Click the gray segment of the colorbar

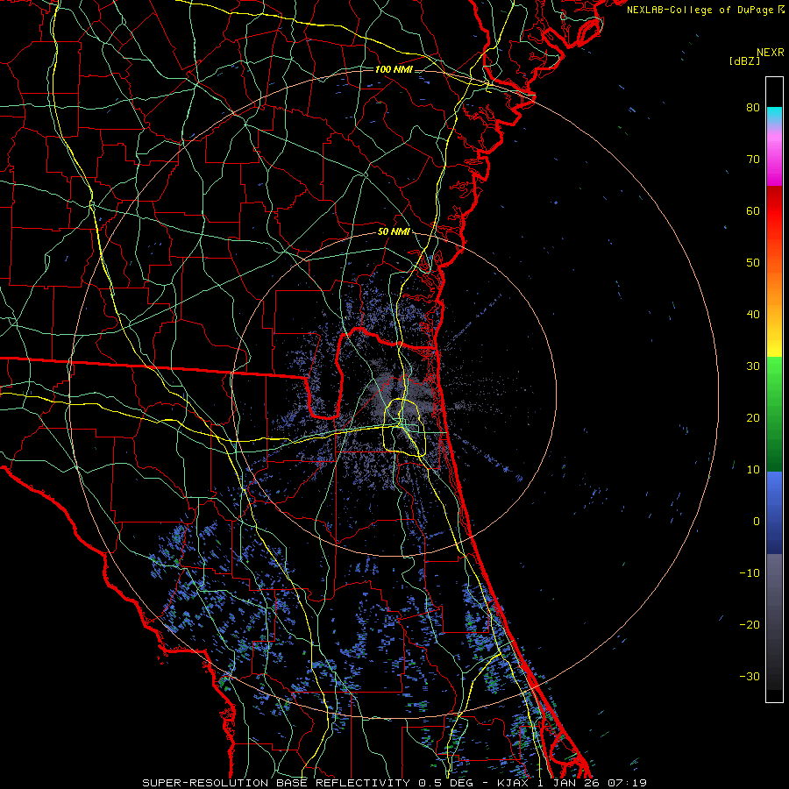tap(774, 622)
